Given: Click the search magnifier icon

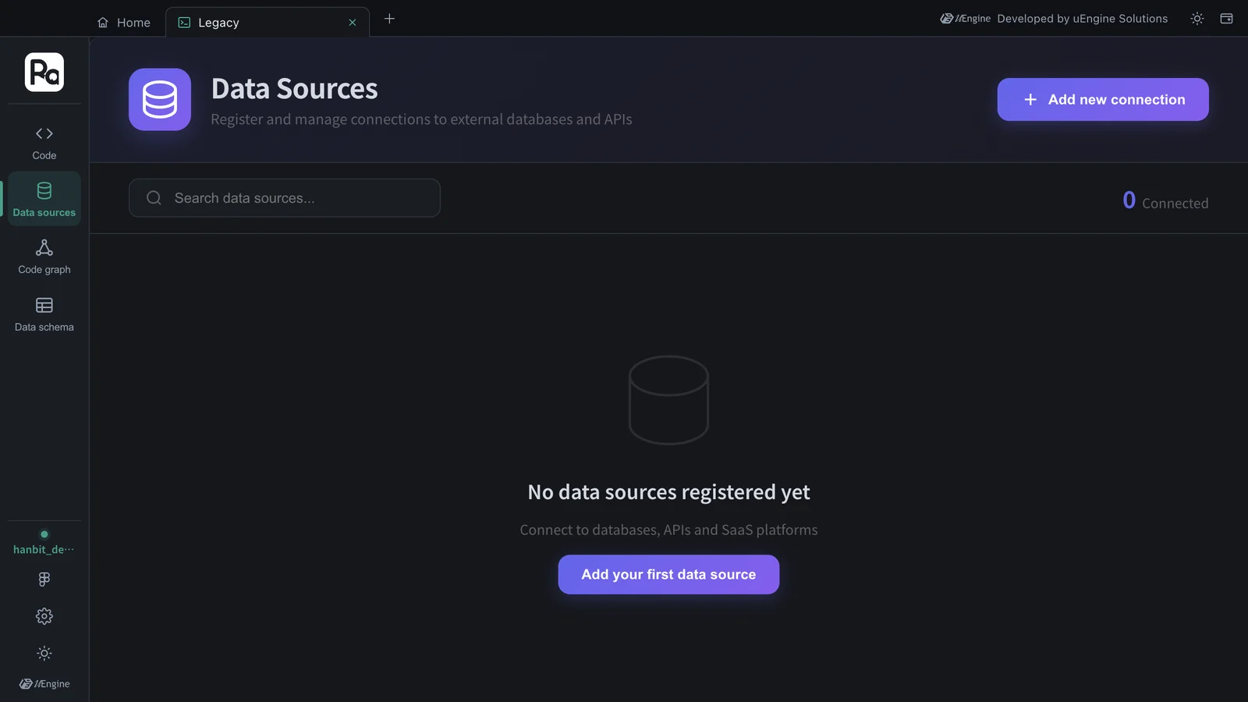Looking at the screenshot, I should pyautogui.click(x=154, y=198).
